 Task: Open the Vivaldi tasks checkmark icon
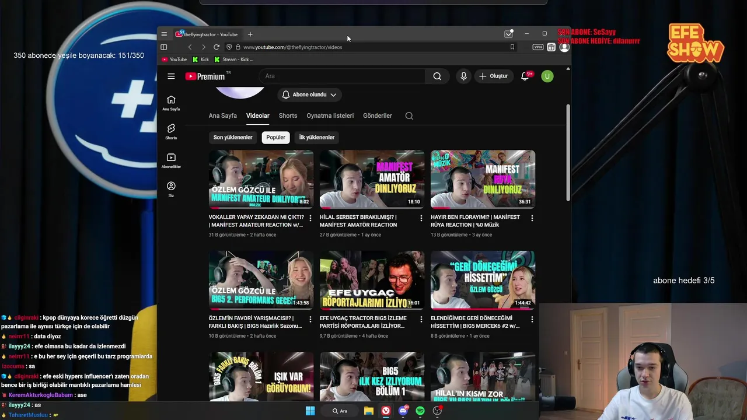pyautogui.click(x=508, y=34)
